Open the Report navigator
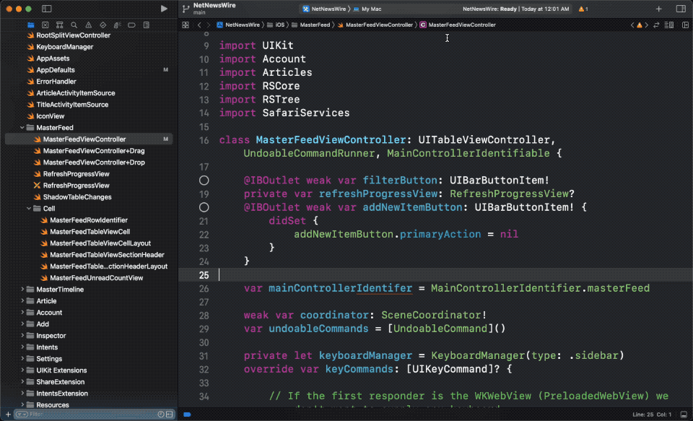The width and height of the screenshot is (693, 421). [x=147, y=25]
